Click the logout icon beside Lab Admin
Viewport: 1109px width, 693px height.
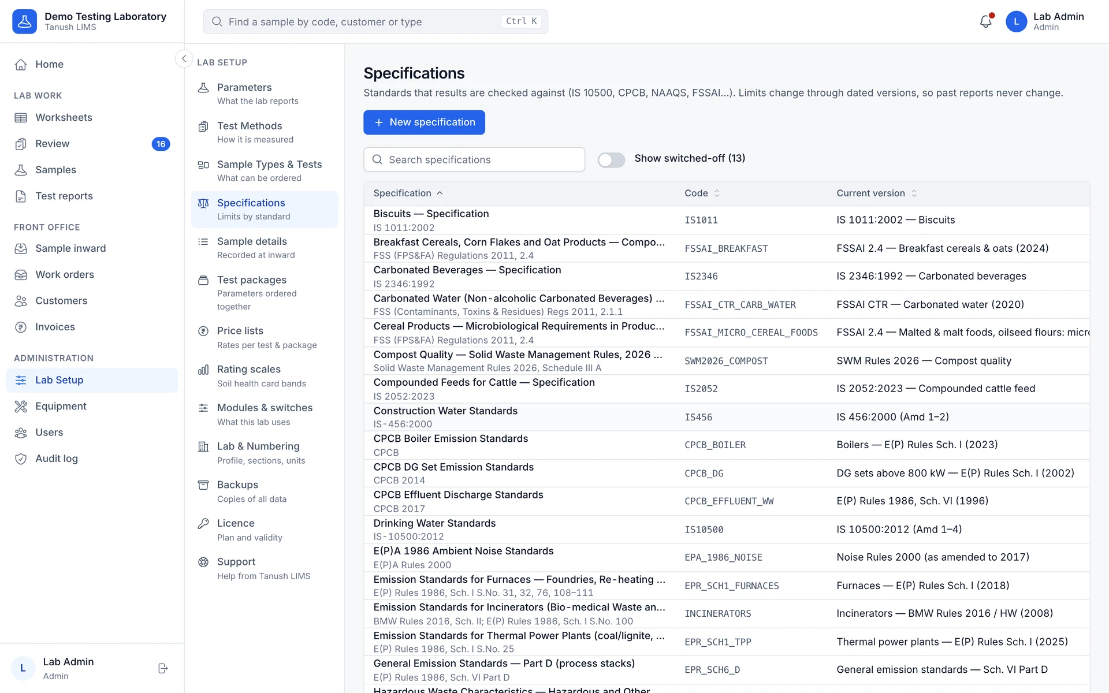click(x=163, y=668)
